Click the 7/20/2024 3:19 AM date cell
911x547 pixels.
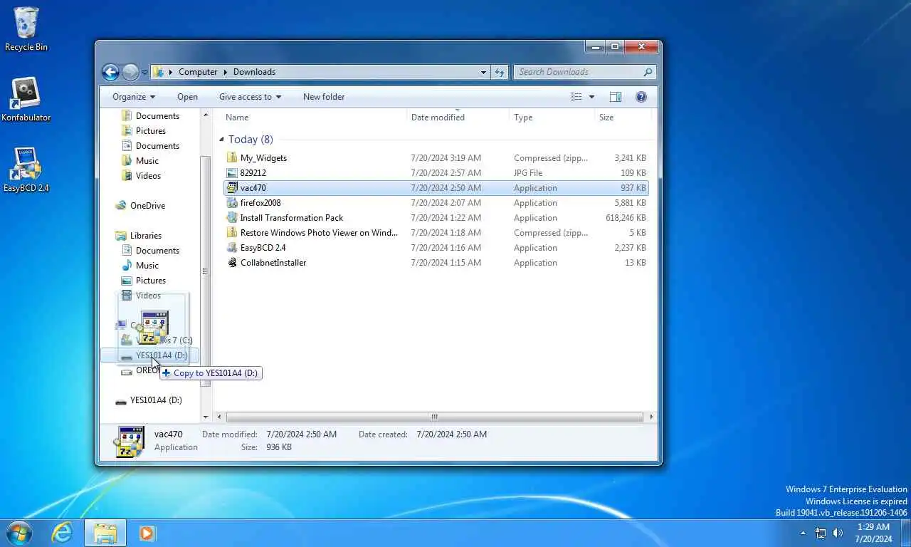[446, 158]
